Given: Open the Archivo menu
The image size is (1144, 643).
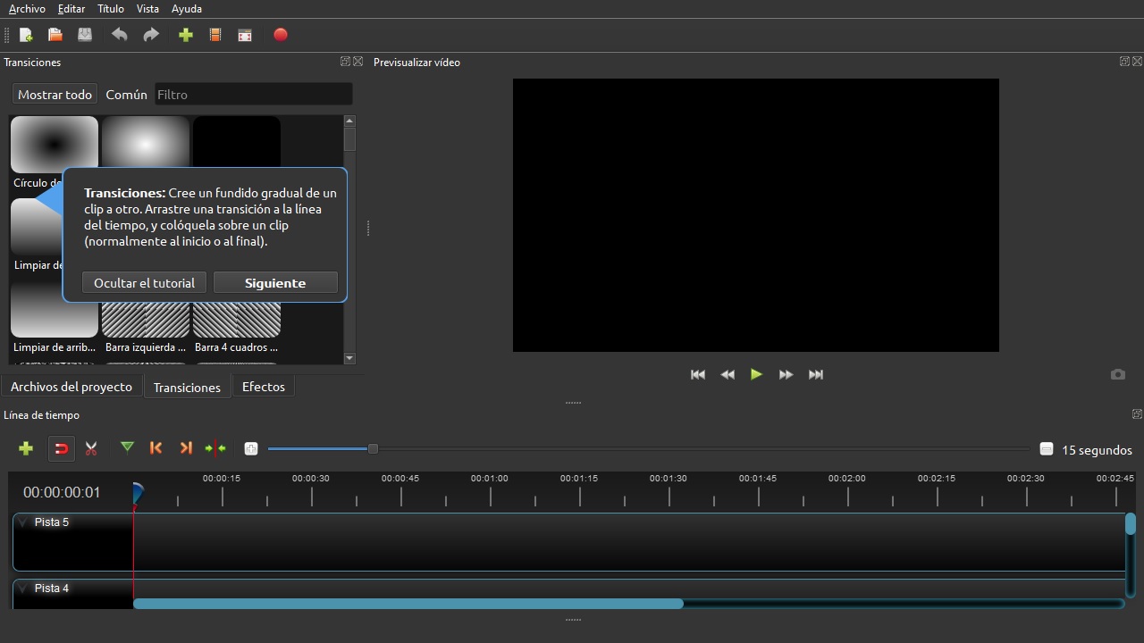Looking at the screenshot, I should click(27, 9).
